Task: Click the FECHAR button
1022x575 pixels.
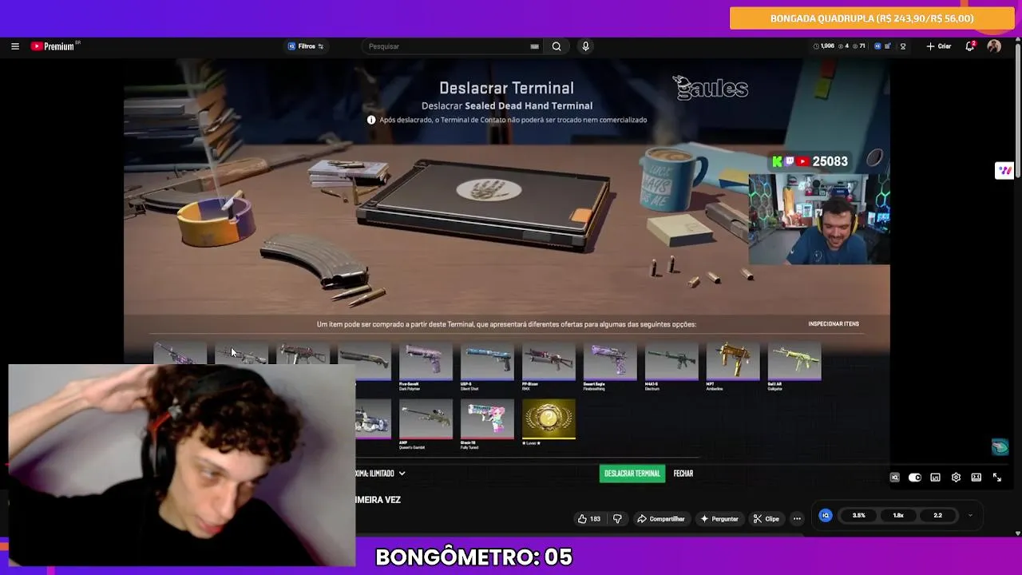Action: 683,474
